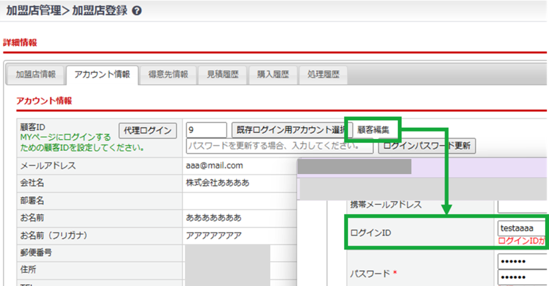
Task: Select the email aaa@mail.com
Action: (214, 166)
